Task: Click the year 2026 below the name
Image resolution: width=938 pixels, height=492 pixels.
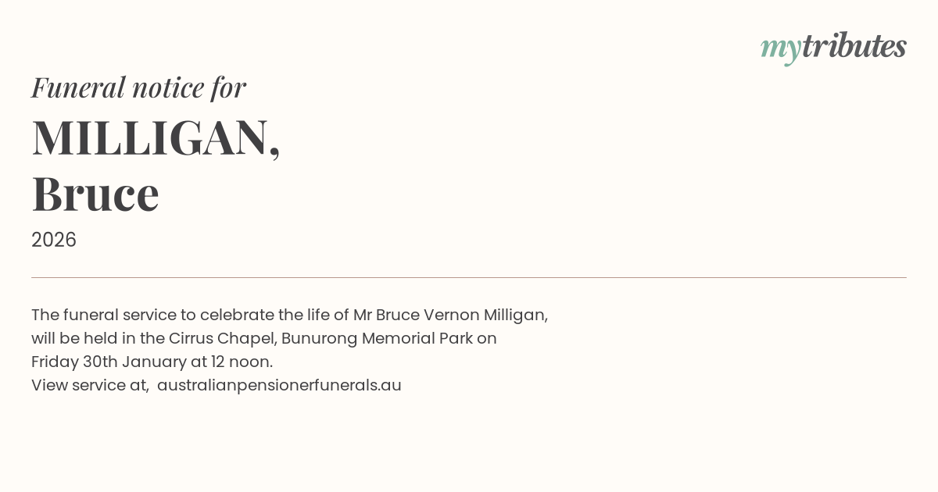Action: click(54, 240)
